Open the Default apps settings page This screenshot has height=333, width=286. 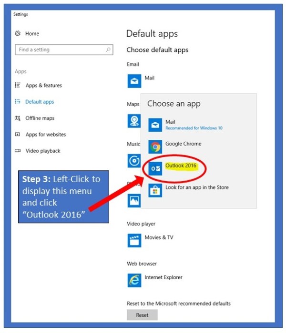click(40, 102)
